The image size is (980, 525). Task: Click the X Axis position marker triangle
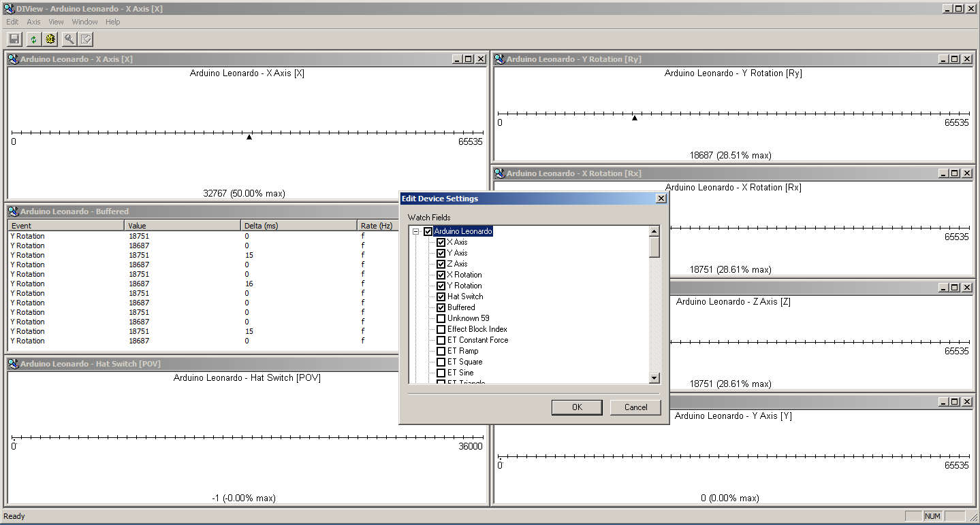(x=249, y=137)
